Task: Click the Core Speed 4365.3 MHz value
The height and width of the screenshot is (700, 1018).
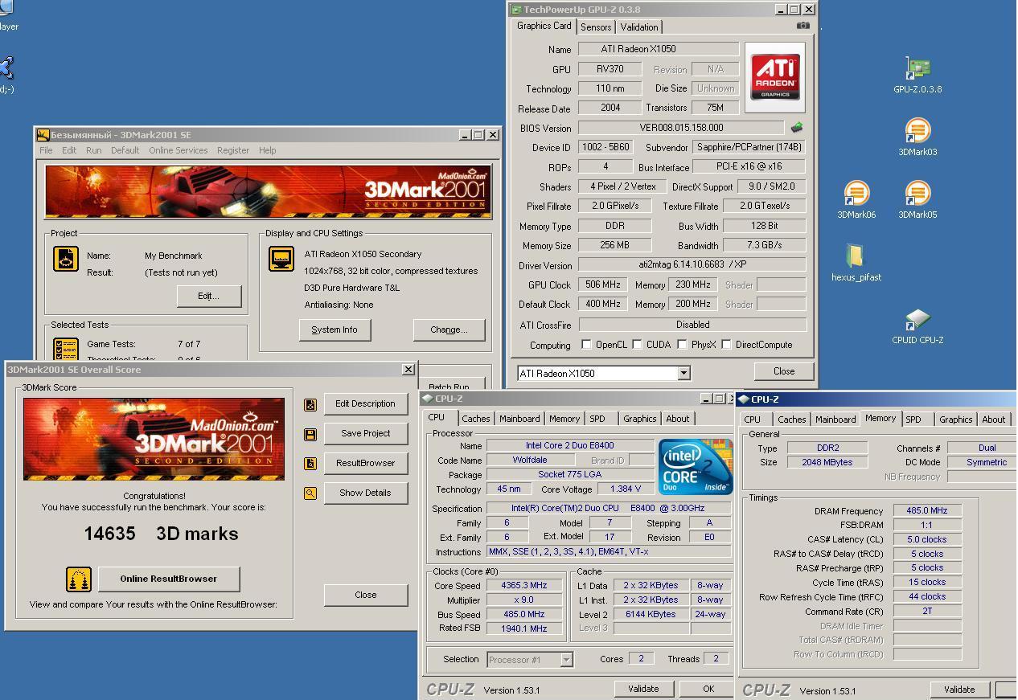Action: coord(523,585)
